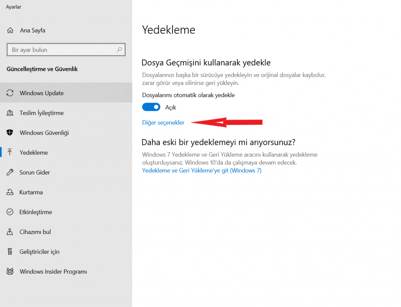
Task: Click Daha eski bir yedeklemeyi mi arıyorsunuz heading
Action: coord(219,142)
